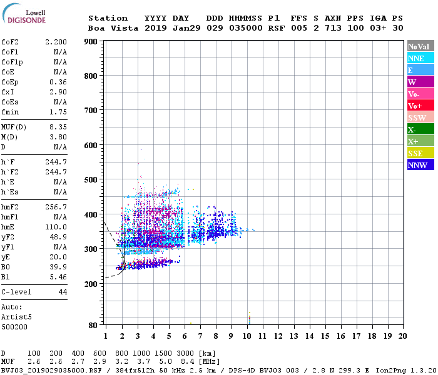Screen dimensions: 438x375
Task: Click the yF2 value 48.9
Action: point(58,237)
